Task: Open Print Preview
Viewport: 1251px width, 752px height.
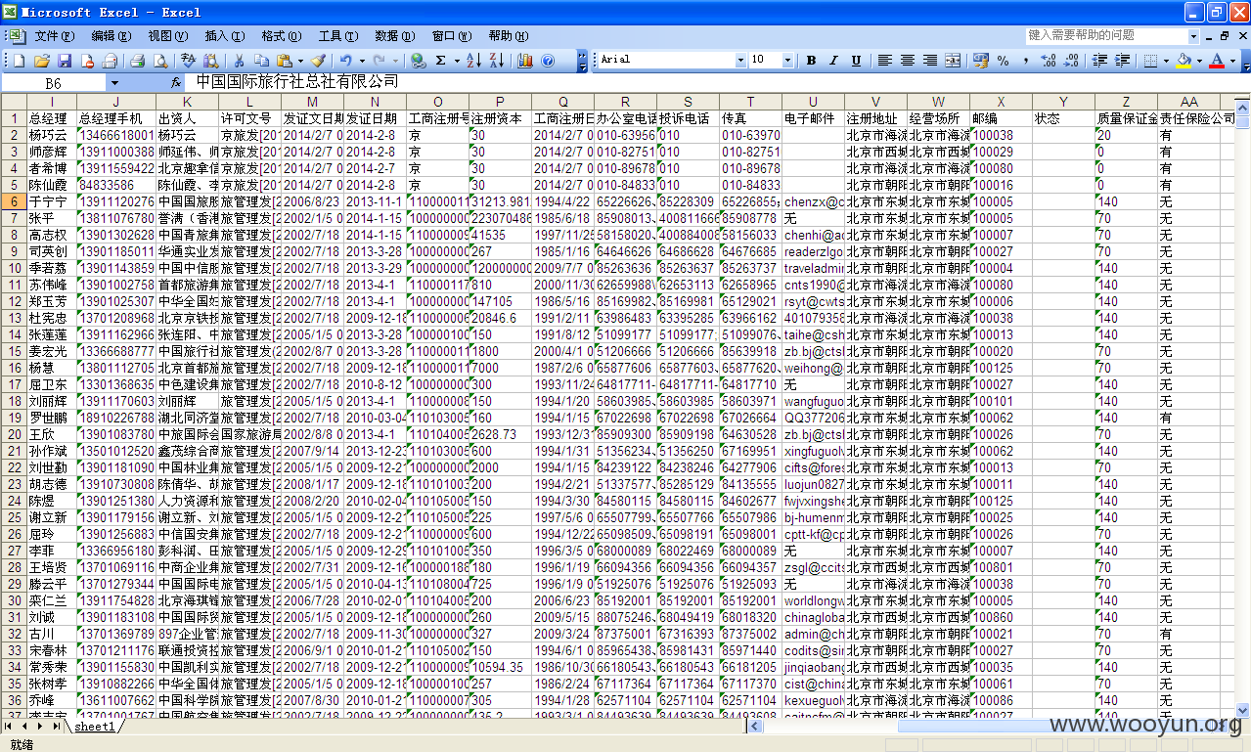Action: click(x=160, y=61)
